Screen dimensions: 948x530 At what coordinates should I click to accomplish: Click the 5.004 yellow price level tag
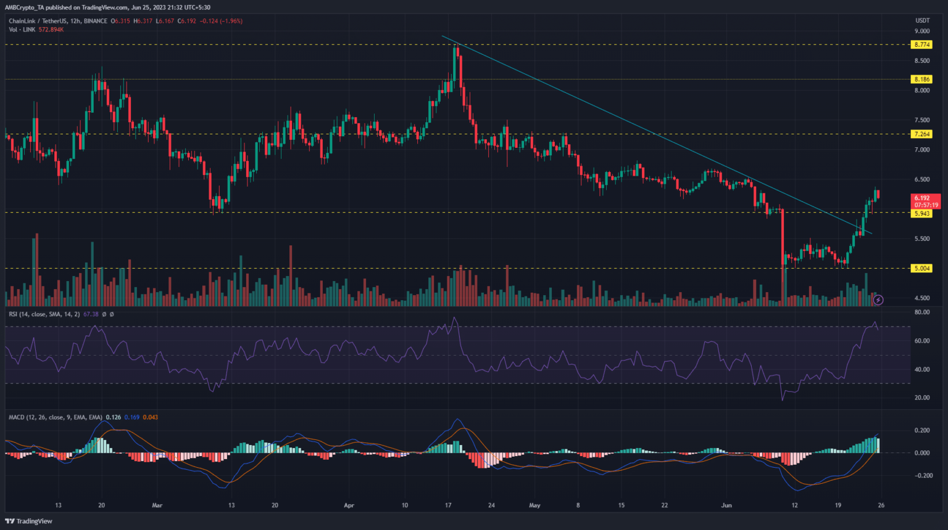[x=922, y=269]
